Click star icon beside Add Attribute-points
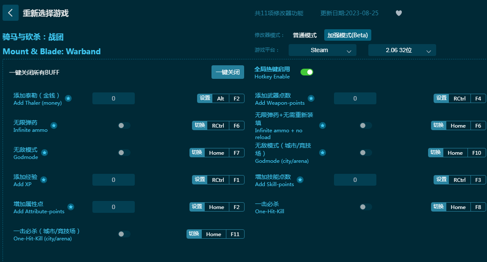487x262 pixels. (x=71, y=207)
